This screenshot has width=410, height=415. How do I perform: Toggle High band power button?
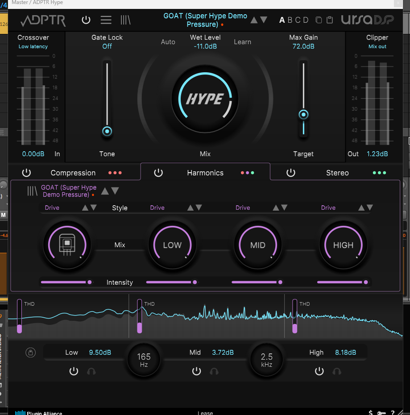pos(319,371)
